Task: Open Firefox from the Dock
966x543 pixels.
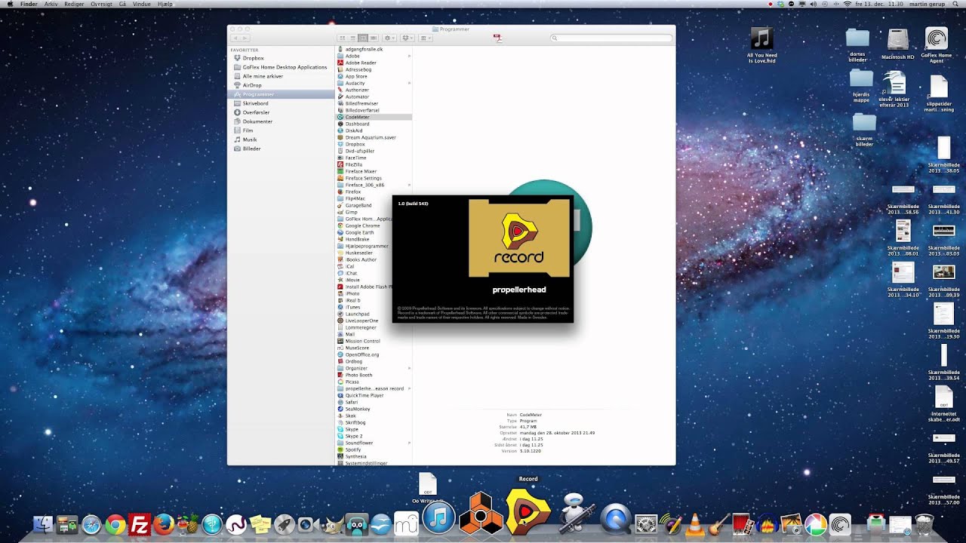Action: 163,525
